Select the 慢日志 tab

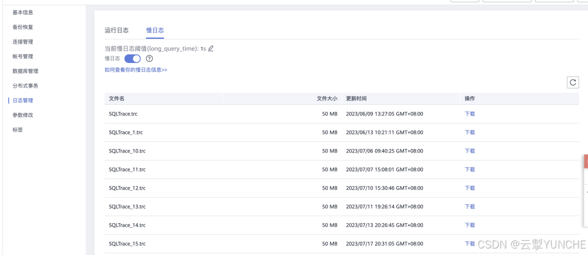[x=155, y=31]
